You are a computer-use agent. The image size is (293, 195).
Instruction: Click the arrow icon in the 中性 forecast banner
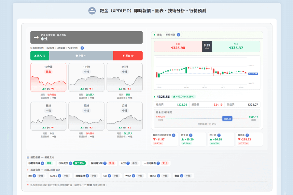[36, 37]
